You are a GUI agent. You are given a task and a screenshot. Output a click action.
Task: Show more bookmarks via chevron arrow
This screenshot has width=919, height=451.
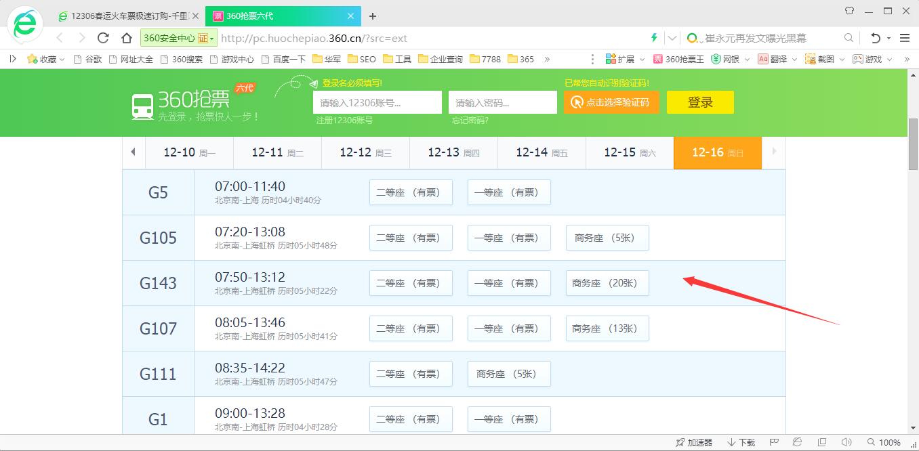pos(548,59)
